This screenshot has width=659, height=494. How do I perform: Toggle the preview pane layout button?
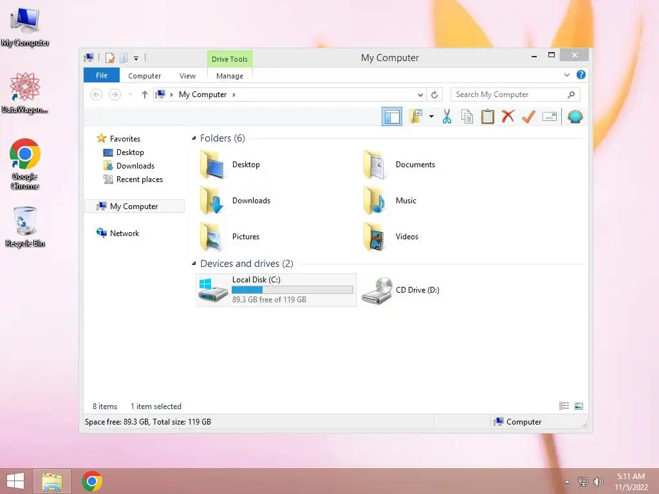point(392,116)
